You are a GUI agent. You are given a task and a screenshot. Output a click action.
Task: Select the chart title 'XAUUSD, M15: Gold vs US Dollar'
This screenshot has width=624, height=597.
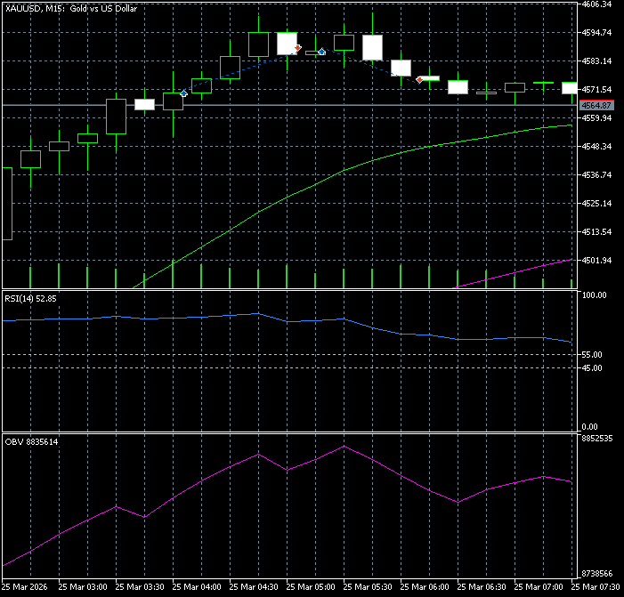71,8
